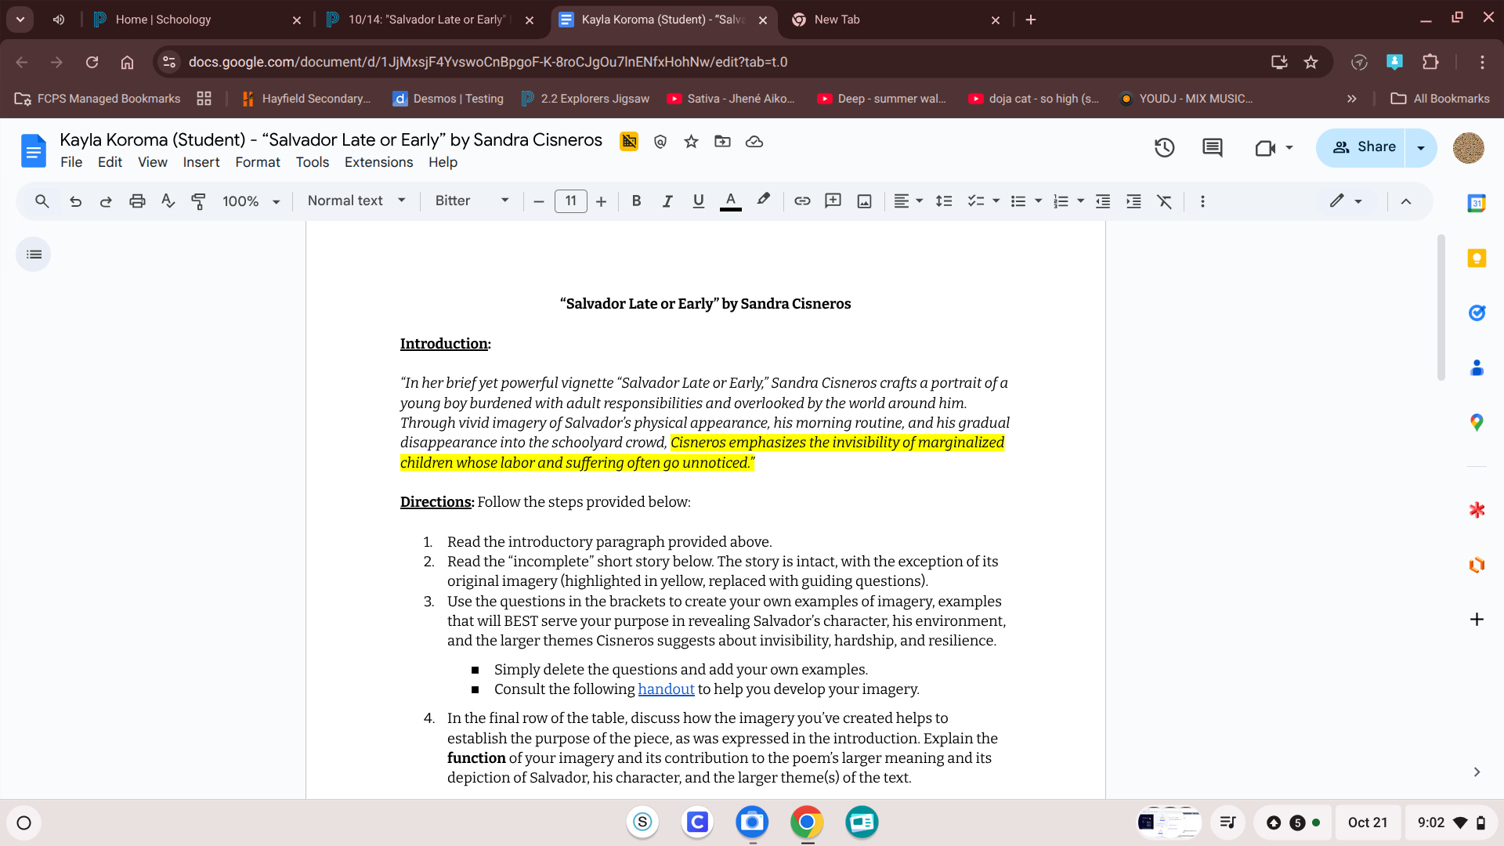
Task: Open Google Keep side panel icon
Action: [1477, 258]
